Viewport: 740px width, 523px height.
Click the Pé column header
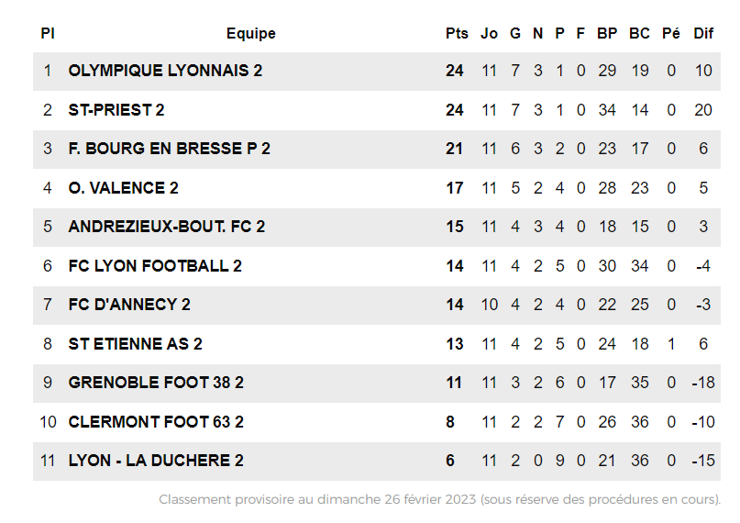pos(671,33)
